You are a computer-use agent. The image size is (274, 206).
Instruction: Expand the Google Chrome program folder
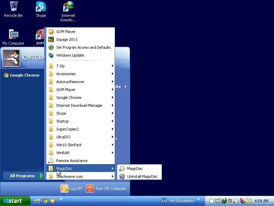point(80,98)
